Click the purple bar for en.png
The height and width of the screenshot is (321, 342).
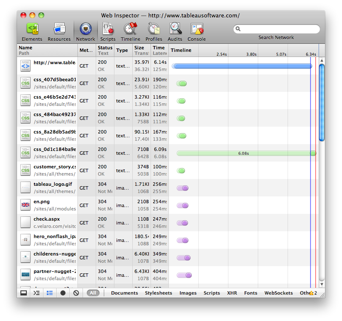point(182,205)
